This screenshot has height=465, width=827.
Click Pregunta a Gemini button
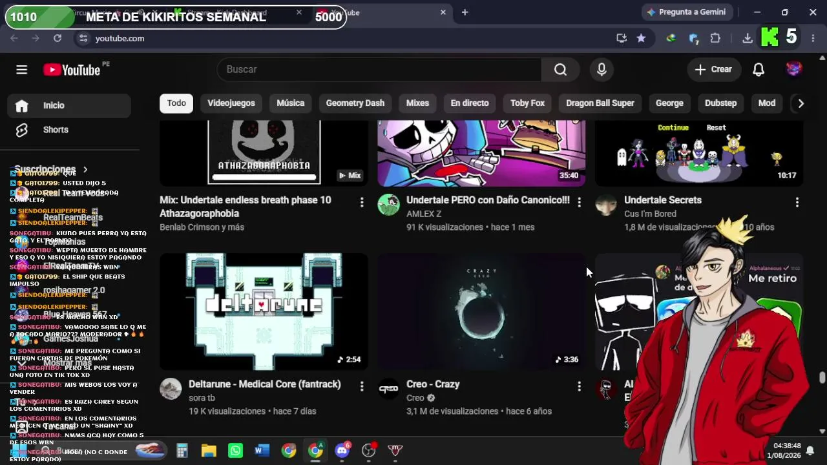(688, 12)
